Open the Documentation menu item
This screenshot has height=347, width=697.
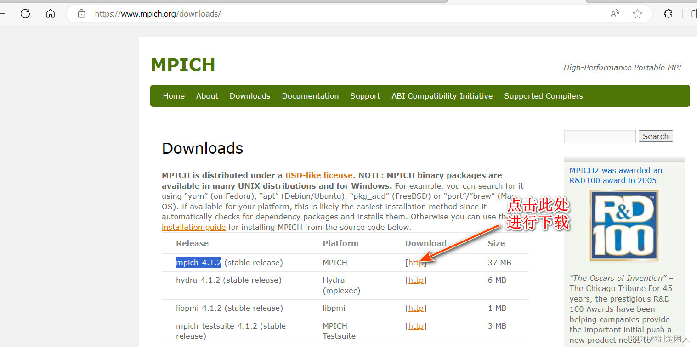(310, 96)
